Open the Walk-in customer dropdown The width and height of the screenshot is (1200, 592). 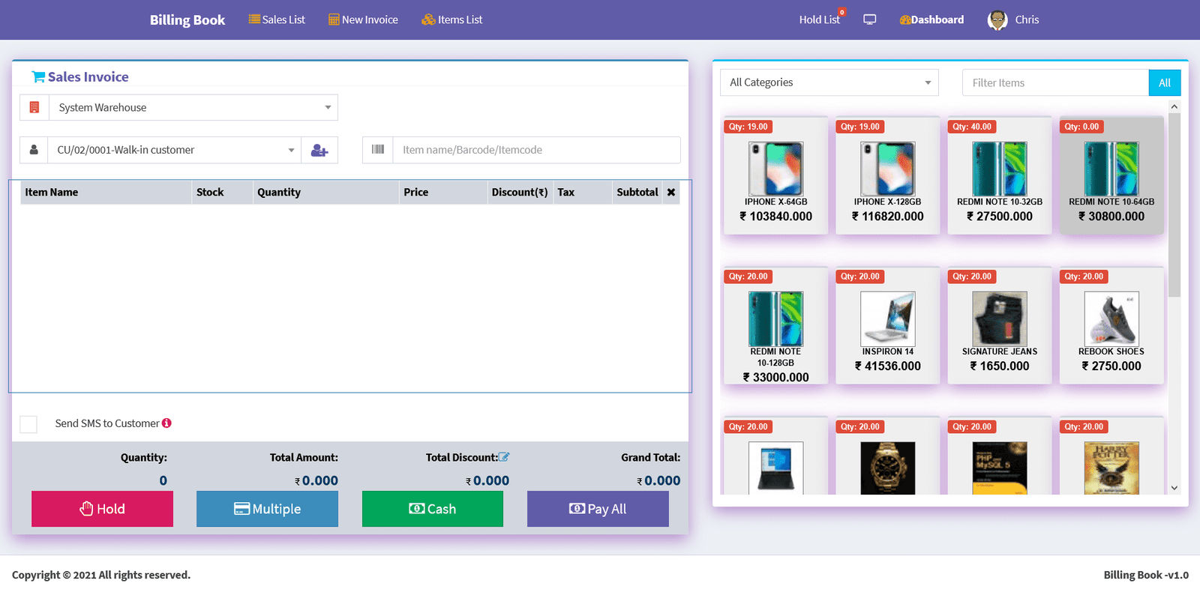click(x=175, y=151)
